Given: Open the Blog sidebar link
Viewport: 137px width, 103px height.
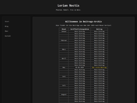Looking at the screenshot, I should pos(7,26).
